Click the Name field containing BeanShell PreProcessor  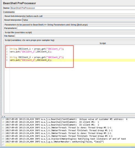click(x=73, y=8)
